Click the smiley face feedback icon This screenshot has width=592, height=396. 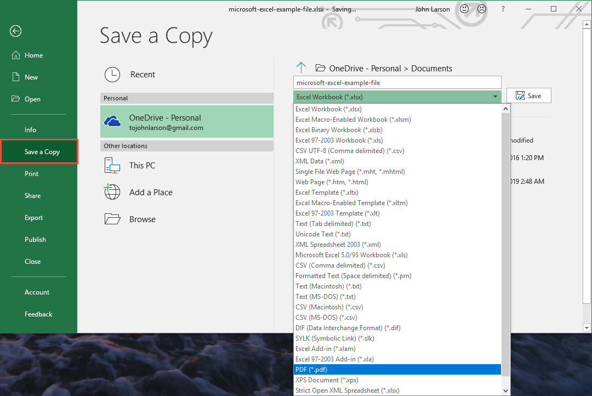click(x=464, y=9)
